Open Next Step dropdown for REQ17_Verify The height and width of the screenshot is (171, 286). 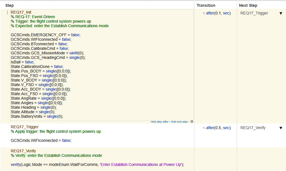point(281,128)
